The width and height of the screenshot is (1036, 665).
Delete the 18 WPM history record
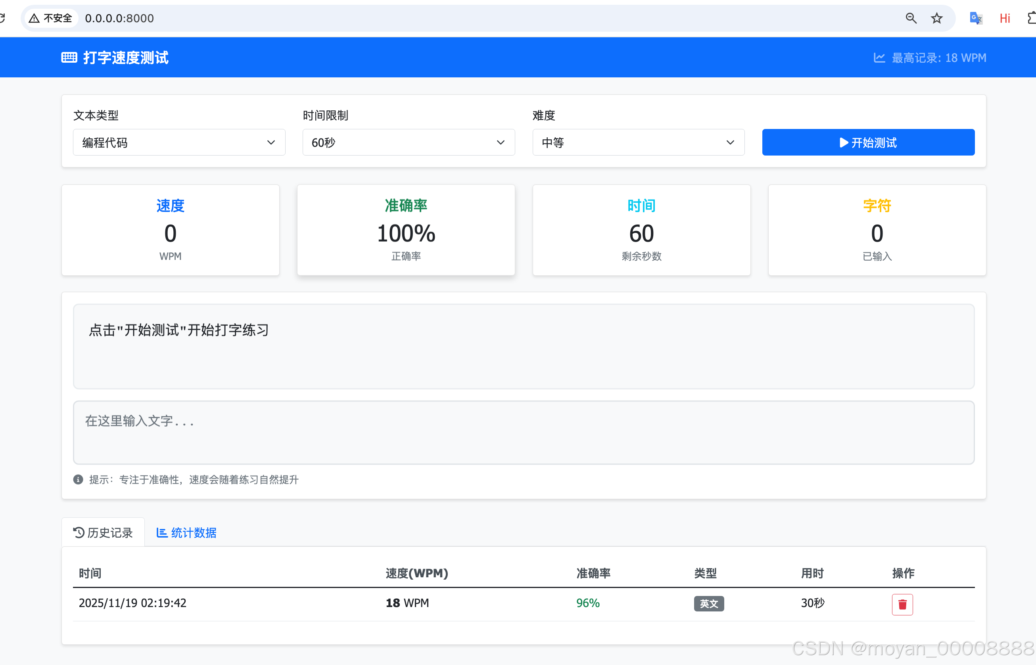pos(902,604)
